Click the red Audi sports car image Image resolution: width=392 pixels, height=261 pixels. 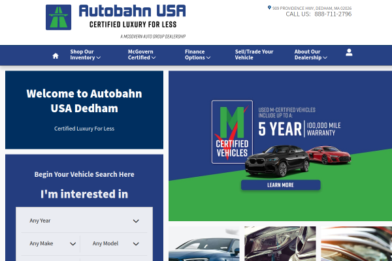click(x=329, y=155)
